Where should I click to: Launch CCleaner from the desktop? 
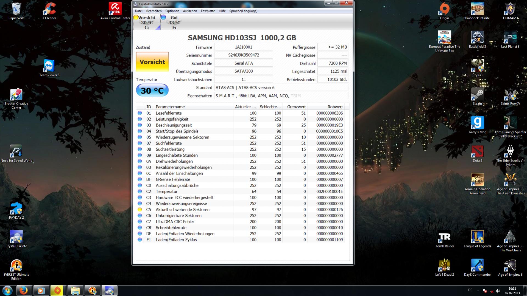(49, 11)
